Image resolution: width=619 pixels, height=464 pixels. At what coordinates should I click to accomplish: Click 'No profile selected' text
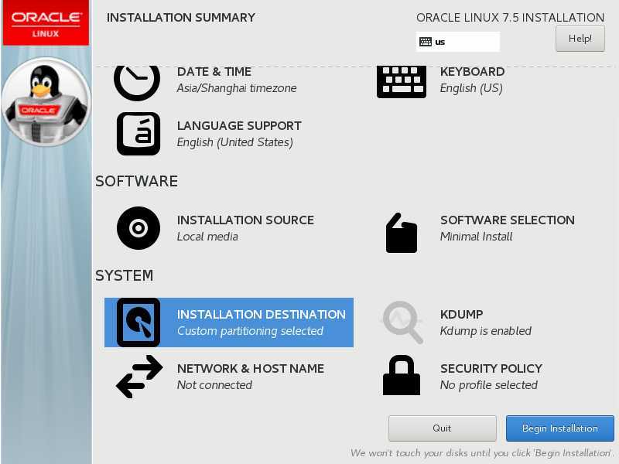point(489,385)
